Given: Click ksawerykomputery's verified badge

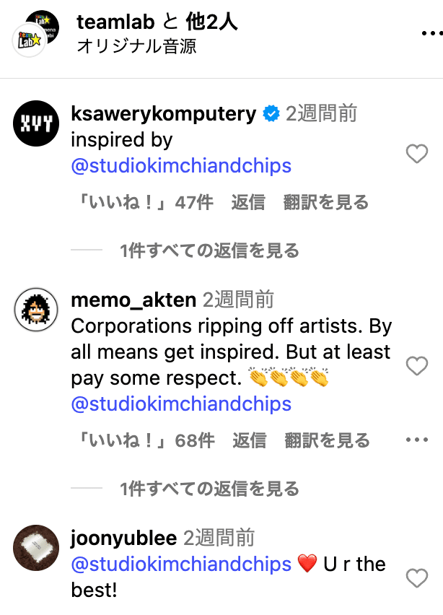Looking at the screenshot, I should click(x=271, y=114).
